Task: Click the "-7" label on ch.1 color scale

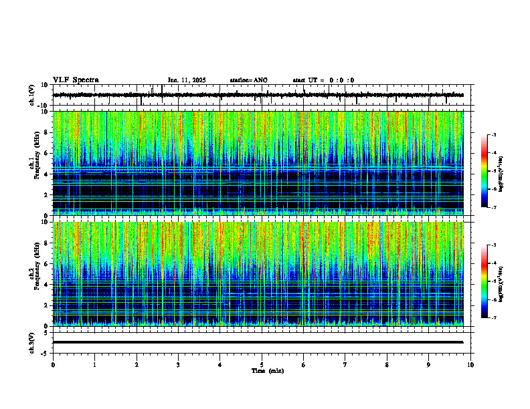Action: tap(494, 207)
